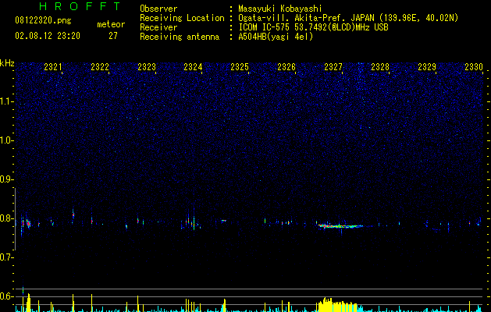491x312 pixels.
Task: Click the large yellow intensity block under 2327
Action: point(339,305)
